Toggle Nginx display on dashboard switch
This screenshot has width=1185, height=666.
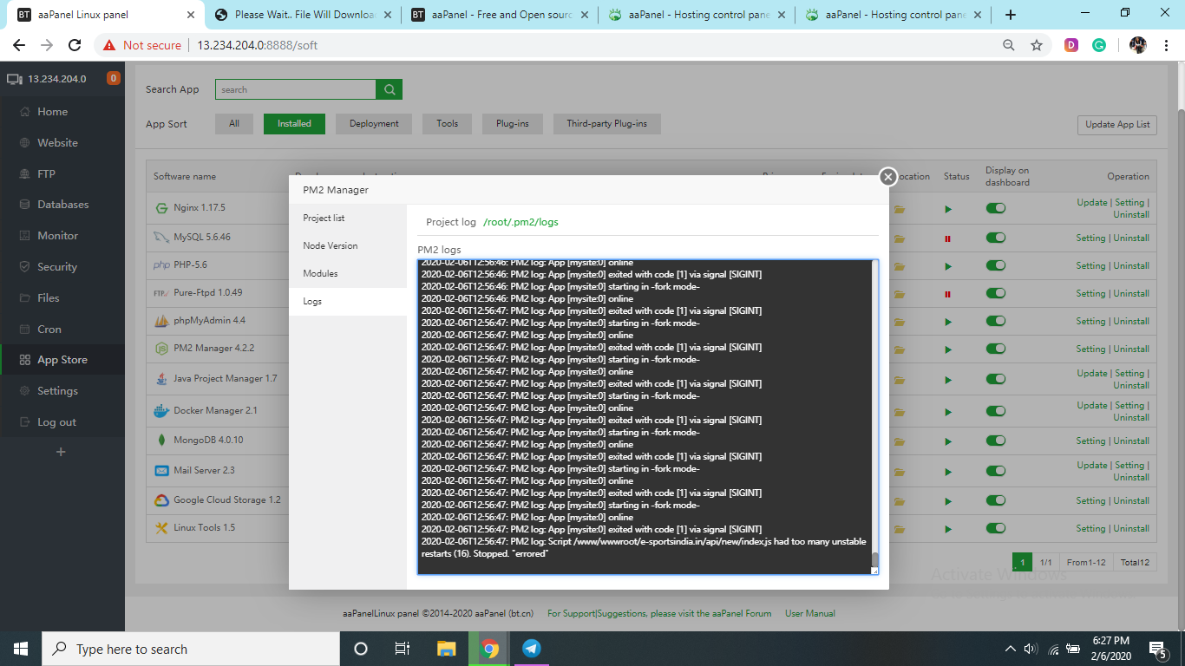click(995, 208)
